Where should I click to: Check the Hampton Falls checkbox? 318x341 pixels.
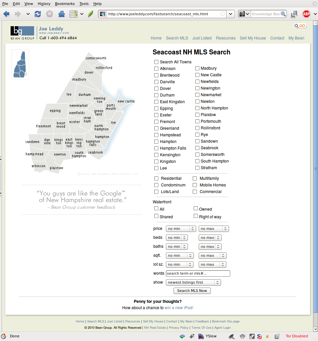[x=156, y=148]
